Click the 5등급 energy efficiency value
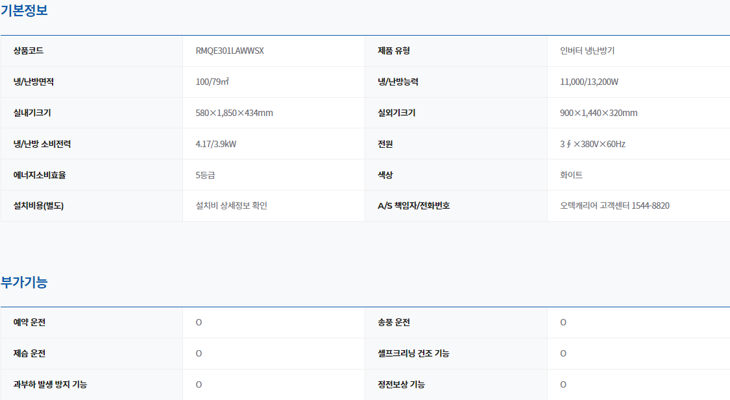This screenshot has width=730, height=400. point(206,175)
